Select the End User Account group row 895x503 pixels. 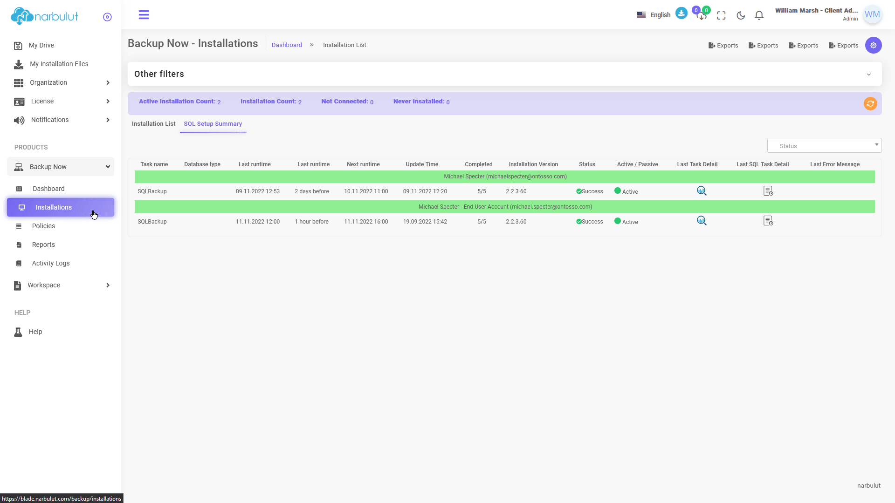pos(505,207)
